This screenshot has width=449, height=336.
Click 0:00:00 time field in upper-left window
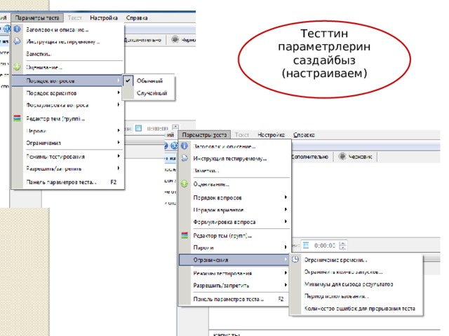click(x=157, y=129)
